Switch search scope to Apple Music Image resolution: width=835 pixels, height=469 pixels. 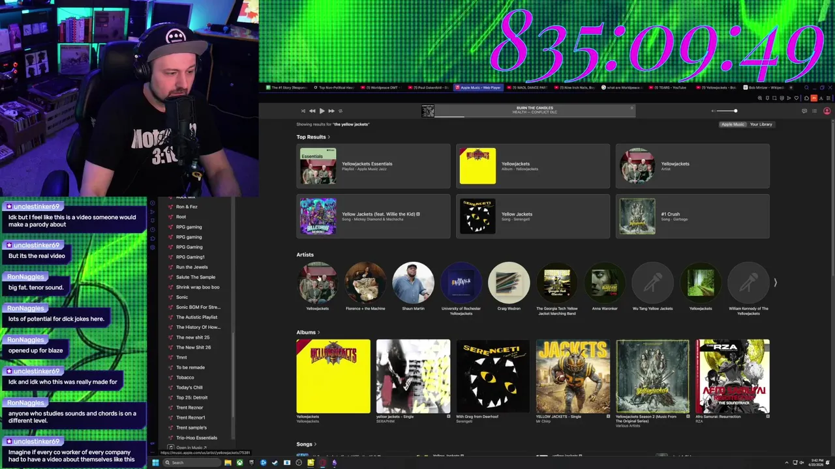pyautogui.click(x=733, y=124)
